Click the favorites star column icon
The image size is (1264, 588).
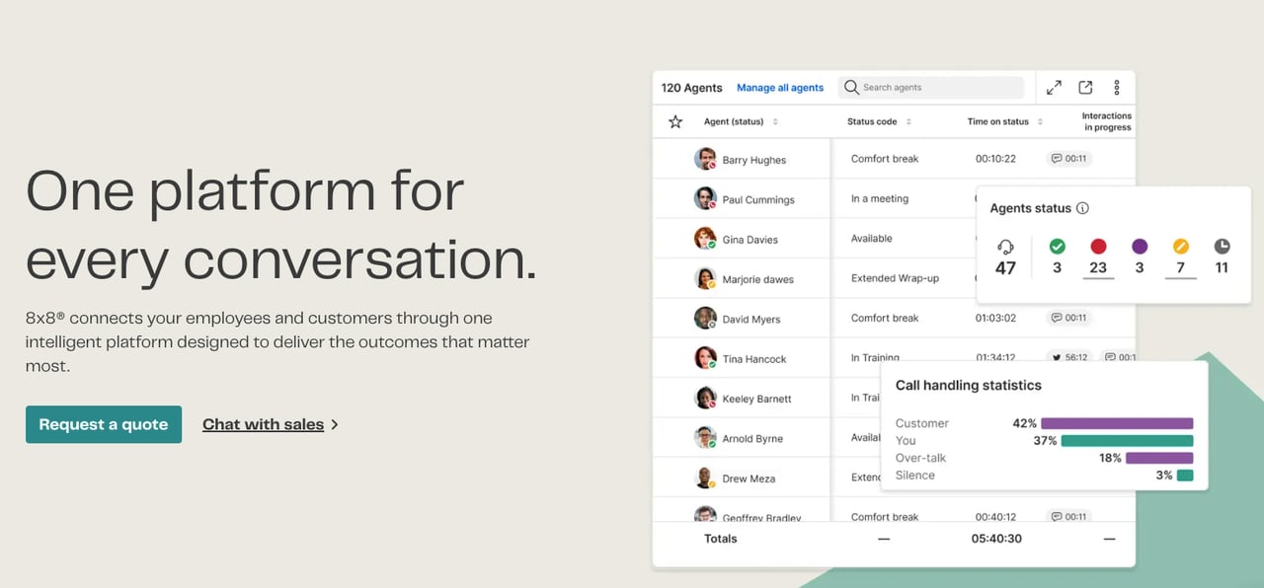675,122
